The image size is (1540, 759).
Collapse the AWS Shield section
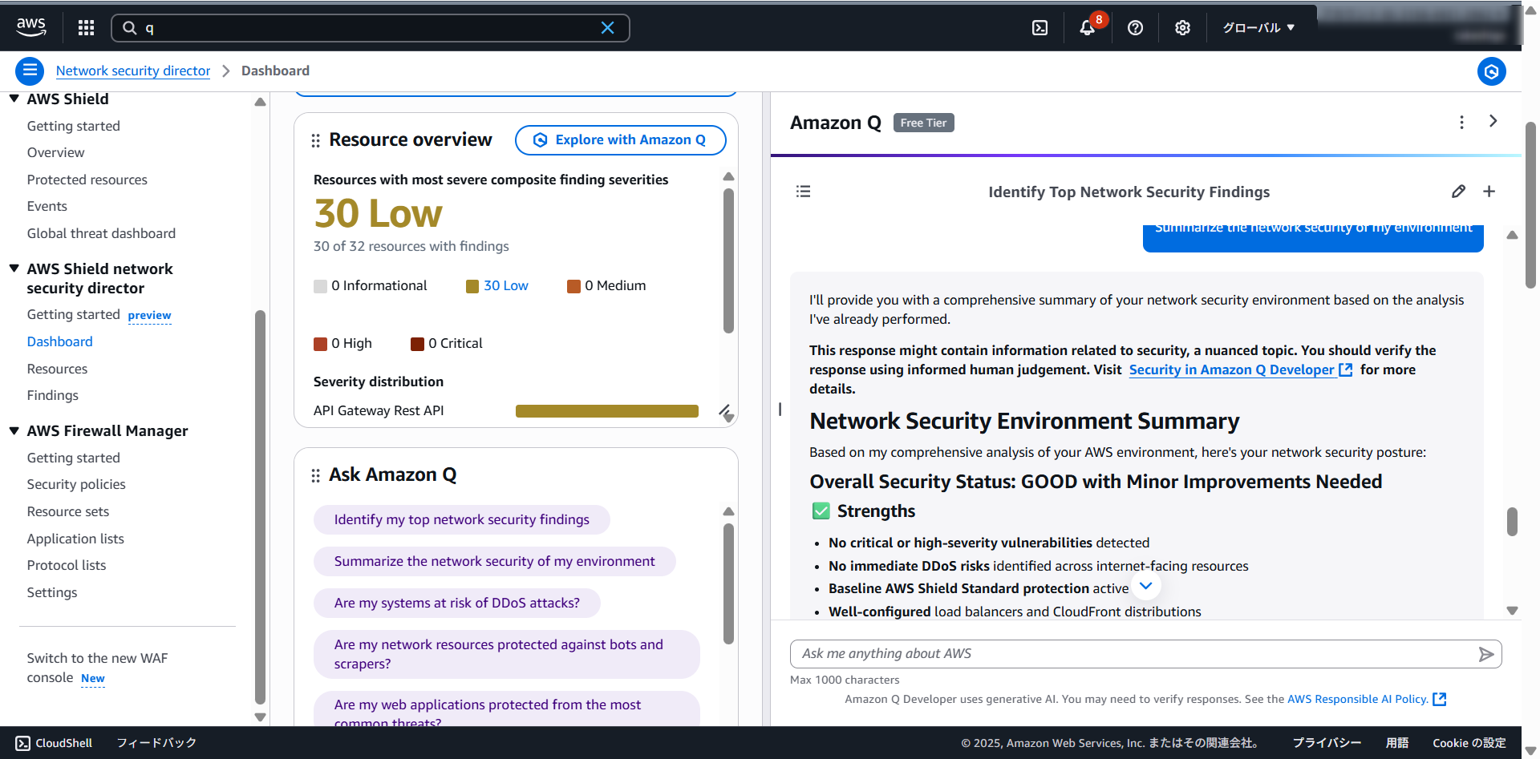click(x=14, y=99)
